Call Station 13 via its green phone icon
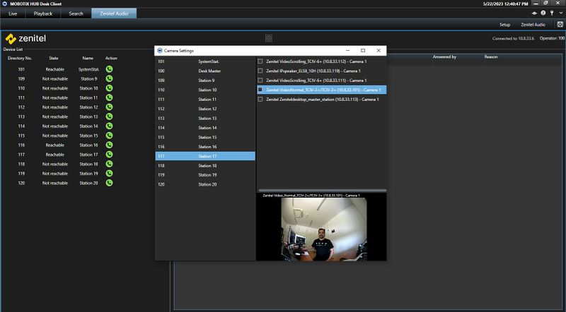Screen dimensions: 566x312 [x=110, y=116]
